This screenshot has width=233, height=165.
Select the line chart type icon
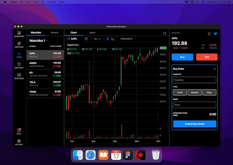point(113,39)
